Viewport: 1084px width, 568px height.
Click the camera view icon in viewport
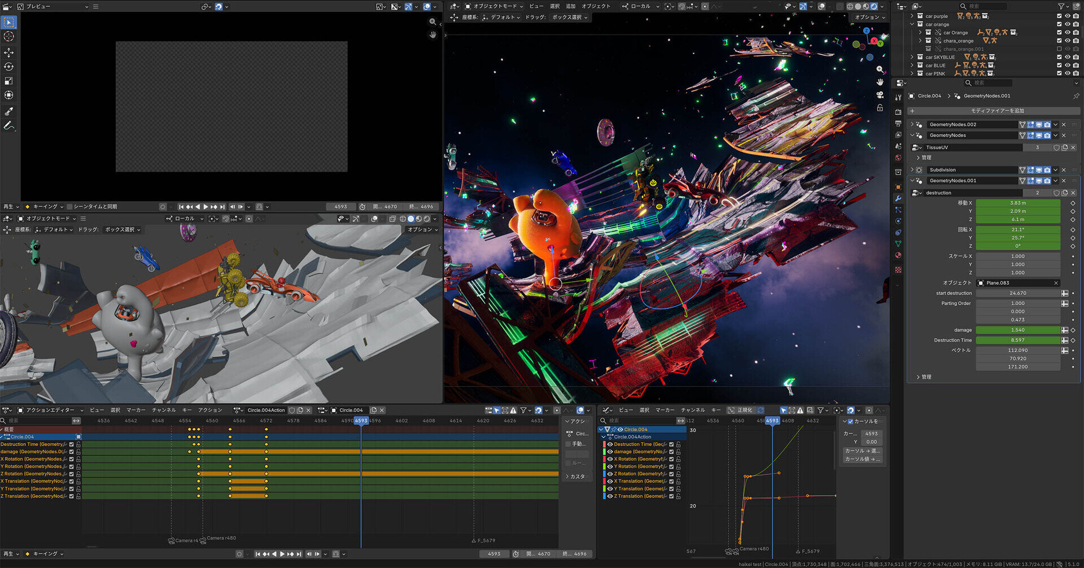click(x=880, y=95)
